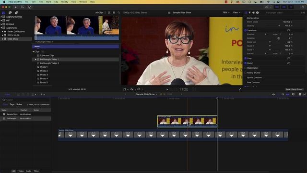
Task: Open Sample Slide Show timeline dropdown
Action: click(146, 94)
